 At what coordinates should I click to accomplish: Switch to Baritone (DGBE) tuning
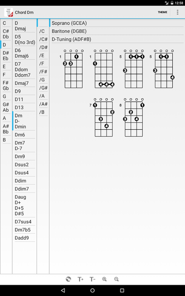click(117, 31)
